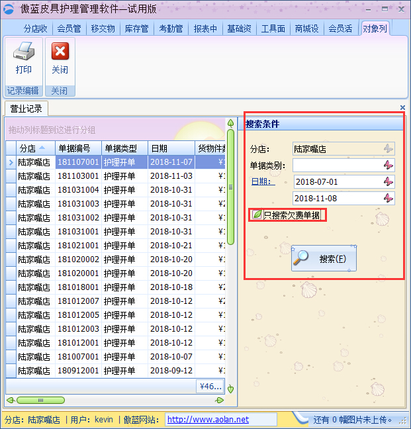Close the panel with small X
The height and width of the screenshot is (429, 411).
coord(402,107)
